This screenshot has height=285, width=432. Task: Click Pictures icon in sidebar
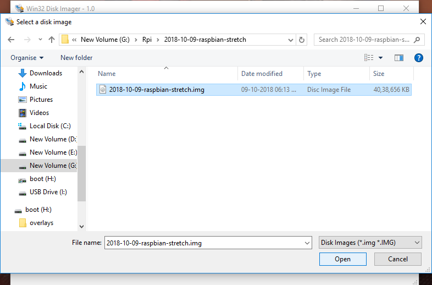tap(23, 100)
